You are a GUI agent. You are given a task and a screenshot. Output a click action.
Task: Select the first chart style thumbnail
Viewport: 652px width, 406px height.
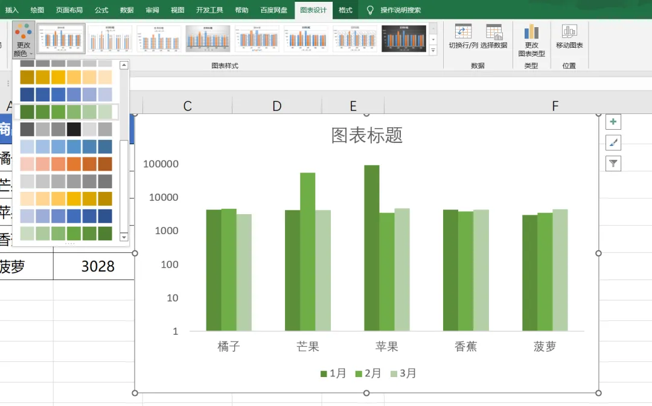pyautogui.click(x=61, y=38)
